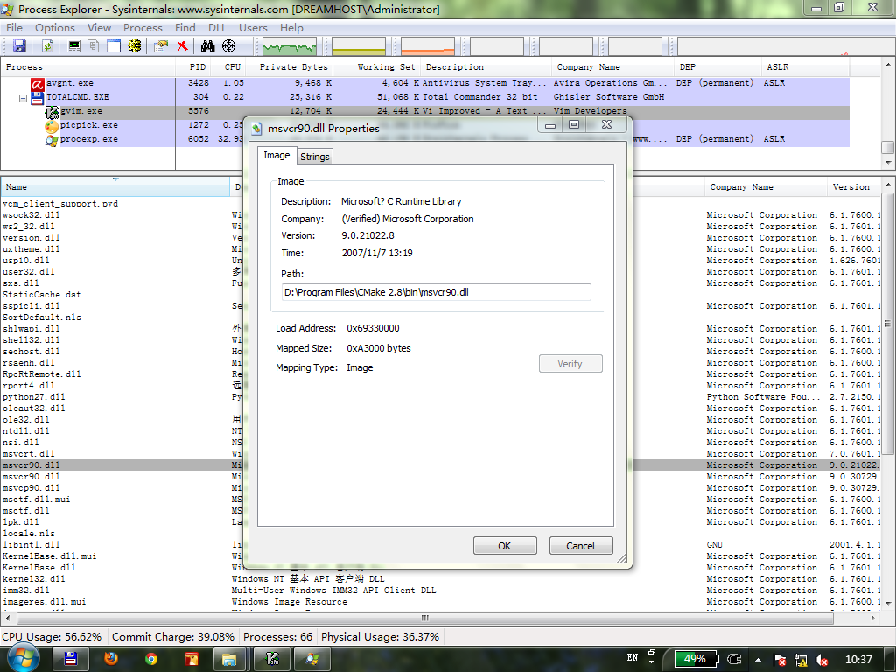The width and height of the screenshot is (896, 672).
Task: Click the Action Center flag tray icon
Action: [780, 660]
